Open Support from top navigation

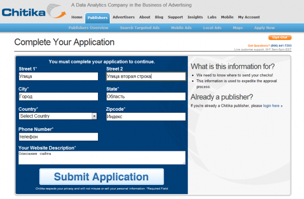pos(175,17)
